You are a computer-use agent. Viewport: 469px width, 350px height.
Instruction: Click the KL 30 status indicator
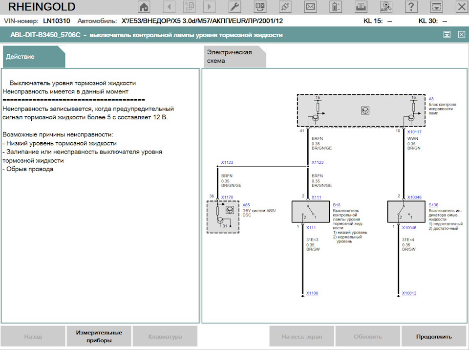433,21
